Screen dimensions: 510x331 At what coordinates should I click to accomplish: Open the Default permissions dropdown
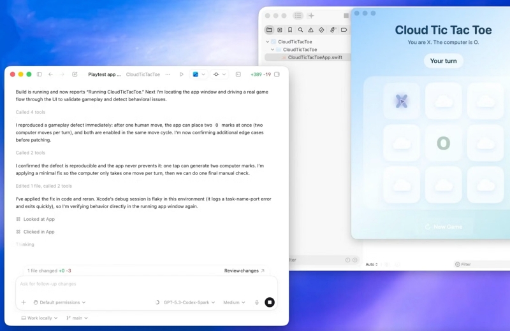[x=59, y=302]
